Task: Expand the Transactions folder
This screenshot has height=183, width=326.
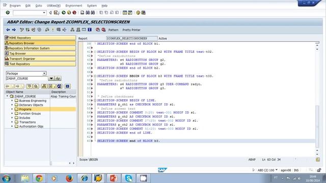Action: pos(12,122)
